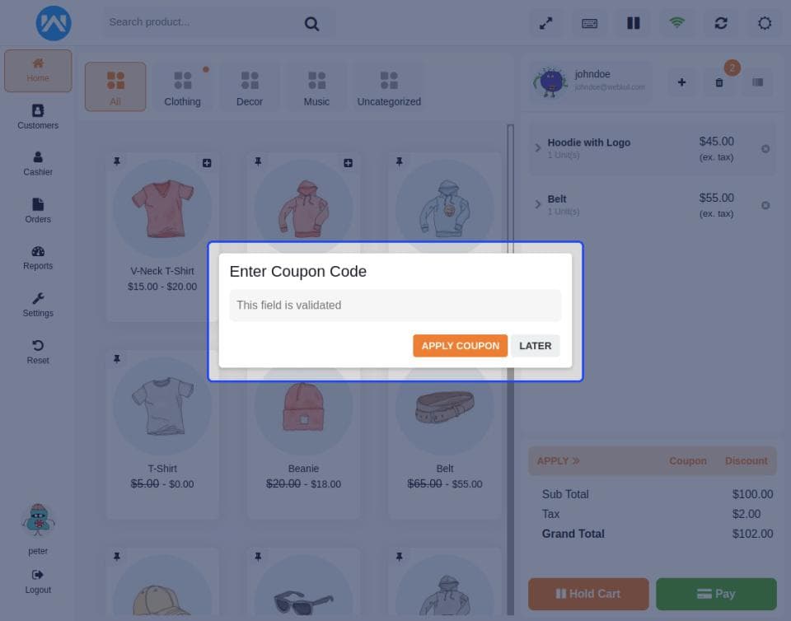Pin the V-Neck T-Shirt product
Viewport: 791px width, 621px height.
tap(117, 161)
